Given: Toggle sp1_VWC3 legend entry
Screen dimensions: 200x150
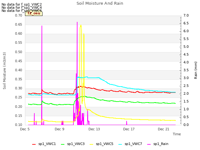Looking at the screenshot, I should (x=73, y=144).
